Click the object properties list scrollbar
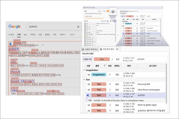179x119 pixels. (115, 32)
